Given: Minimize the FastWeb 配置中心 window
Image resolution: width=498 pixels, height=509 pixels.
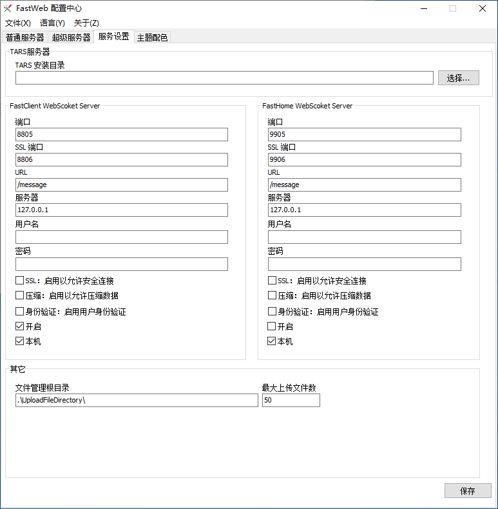Looking at the screenshot, I should click(x=424, y=8).
